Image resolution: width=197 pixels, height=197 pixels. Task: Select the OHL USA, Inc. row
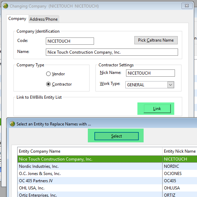pyautogui.click(x=107, y=188)
